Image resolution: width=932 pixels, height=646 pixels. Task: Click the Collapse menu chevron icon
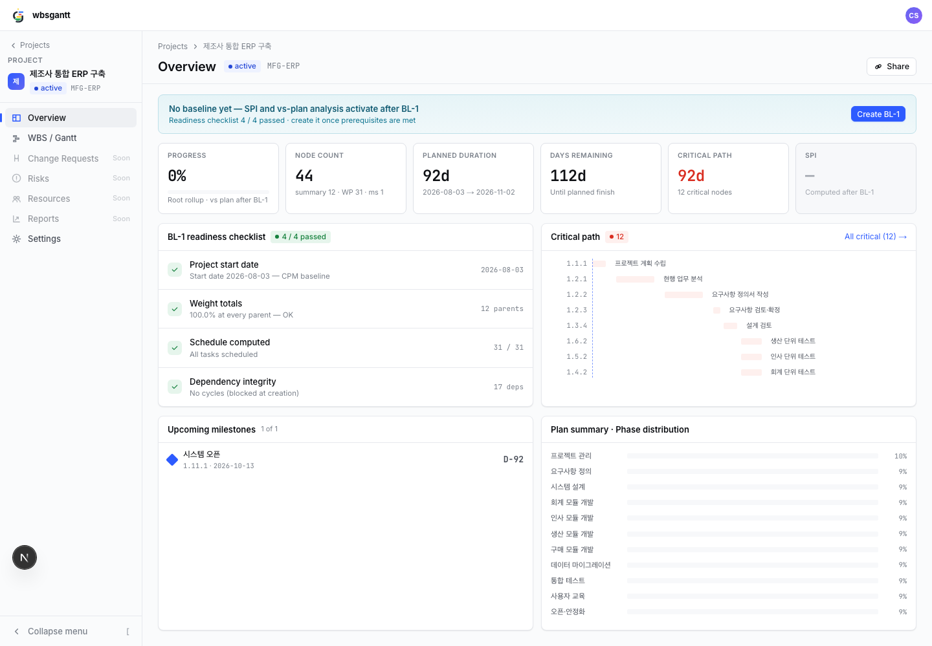pyautogui.click(x=17, y=631)
